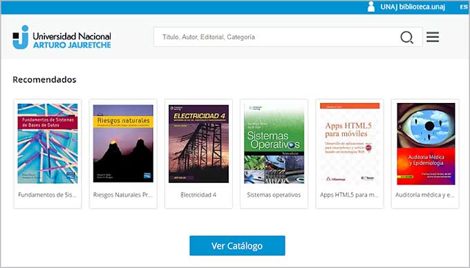The width and height of the screenshot is (470, 268).
Task: Click the 'Electricidad 4' title below cover
Action: 198,195
